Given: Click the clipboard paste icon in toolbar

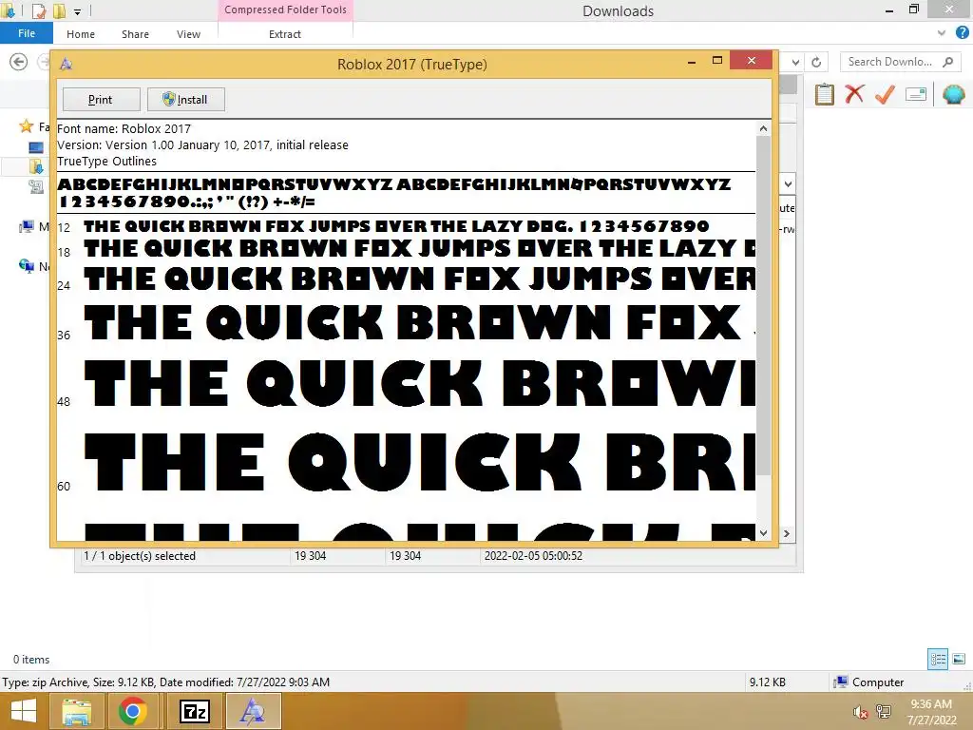Looking at the screenshot, I should pyautogui.click(x=824, y=94).
